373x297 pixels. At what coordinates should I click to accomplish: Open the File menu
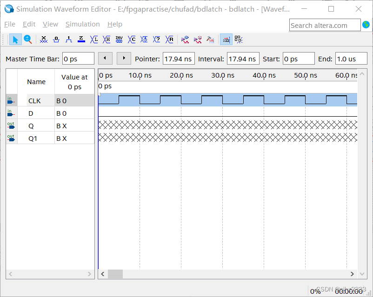pyautogui.click(x=10, y=24)
